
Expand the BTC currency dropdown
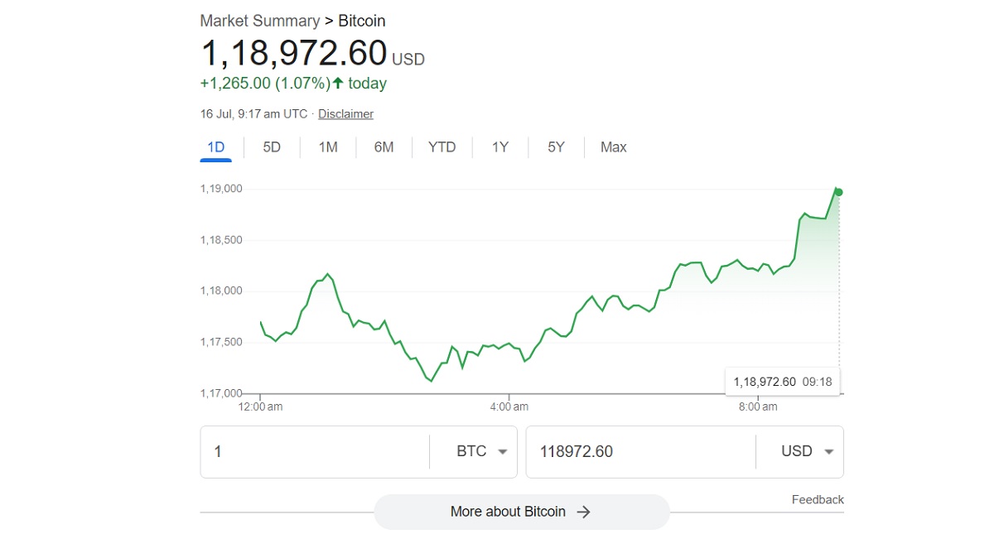coord(481,452)
